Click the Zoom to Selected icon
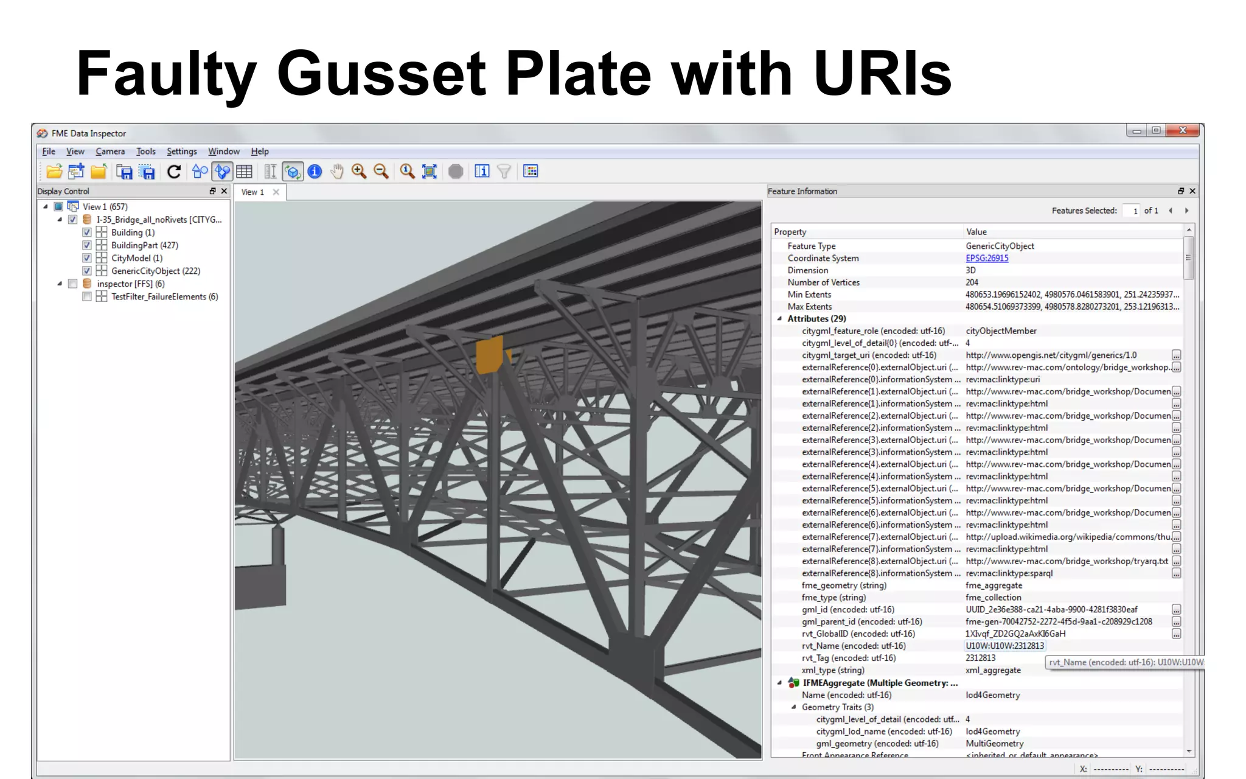Viewport: 1246px width, 779px height. (407, 172)
